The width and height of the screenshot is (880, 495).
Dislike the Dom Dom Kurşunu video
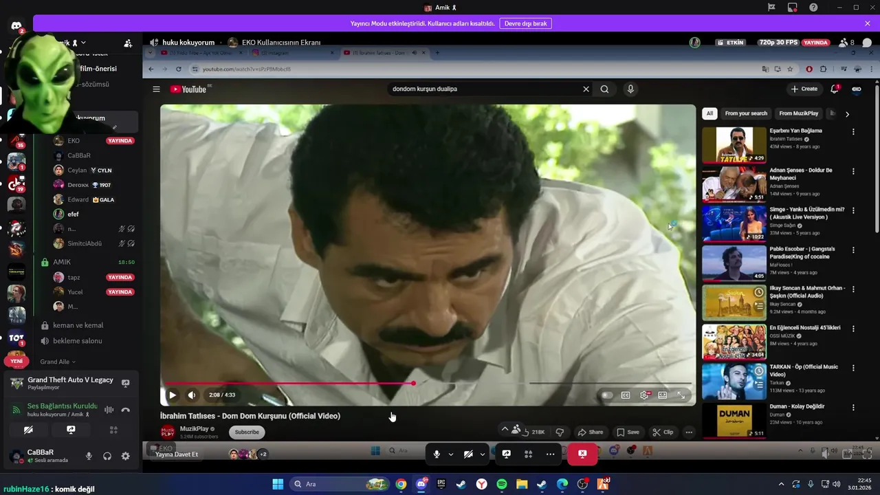coord(560,432)
